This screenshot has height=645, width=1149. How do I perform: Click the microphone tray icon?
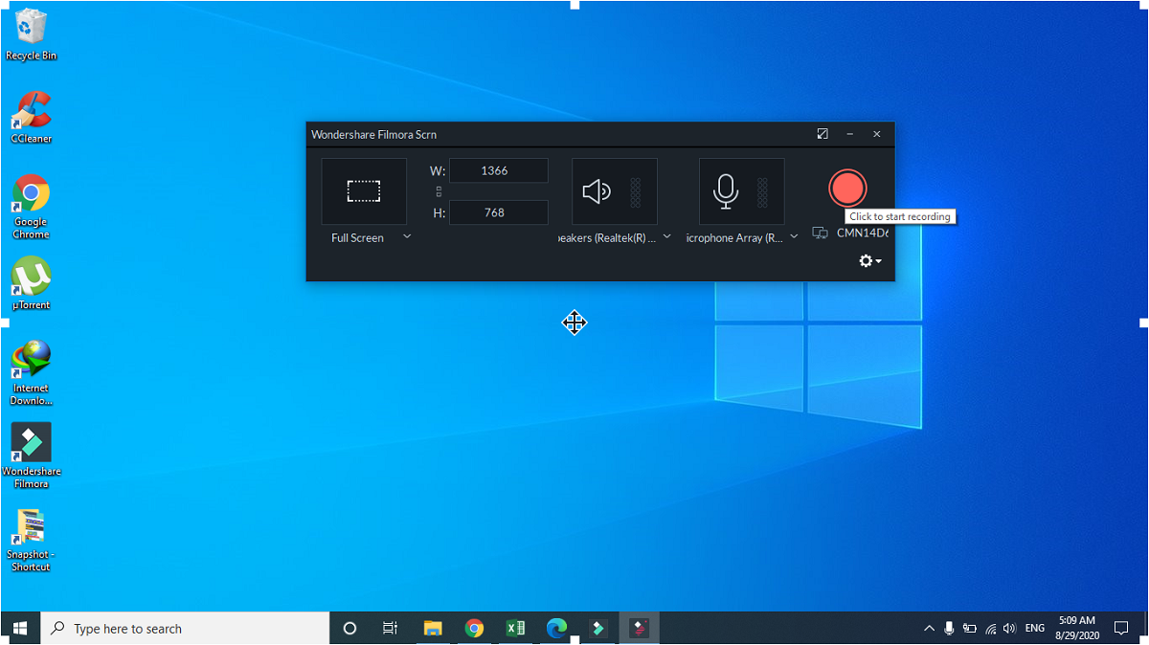[x=949, y=629]
